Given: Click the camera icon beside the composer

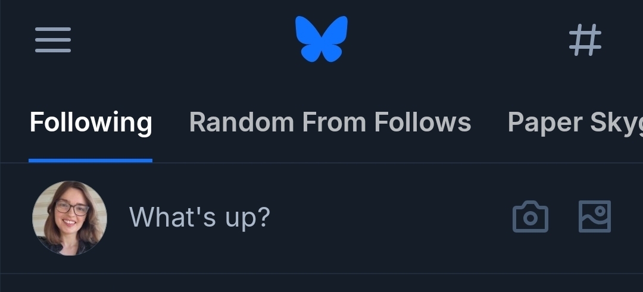Looking at the screenshot, I should [530, 217].
